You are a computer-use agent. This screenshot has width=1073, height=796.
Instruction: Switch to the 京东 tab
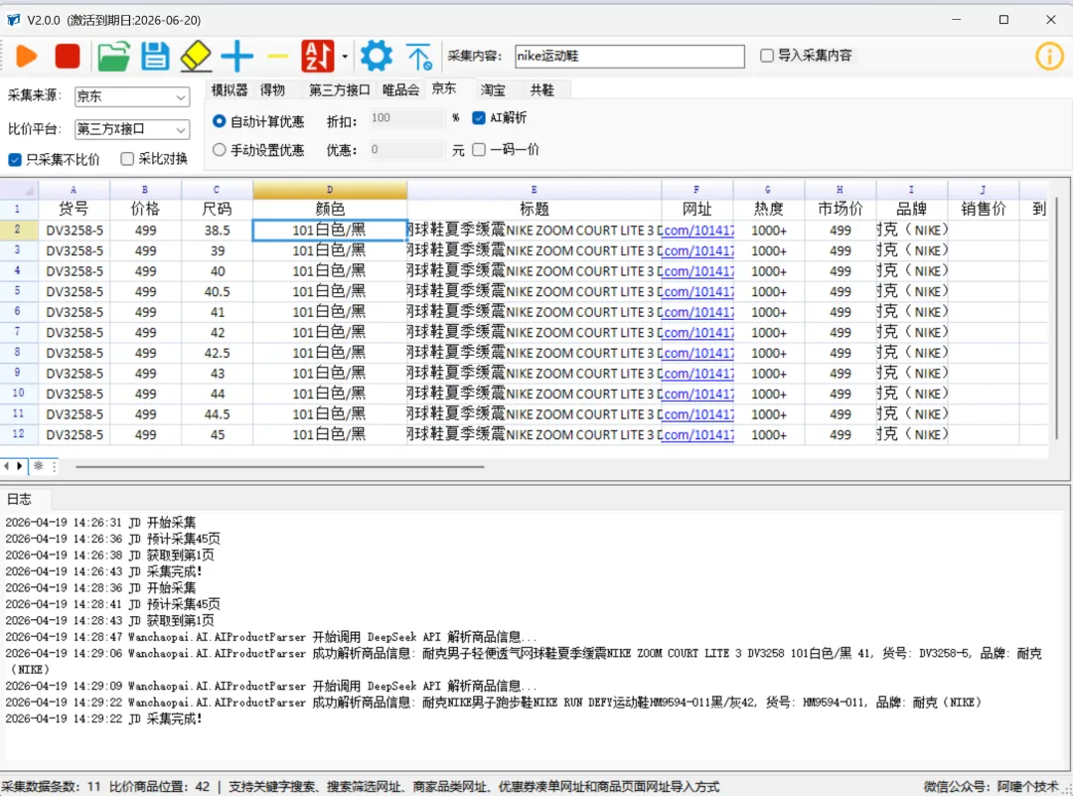[x=444, y=88]
